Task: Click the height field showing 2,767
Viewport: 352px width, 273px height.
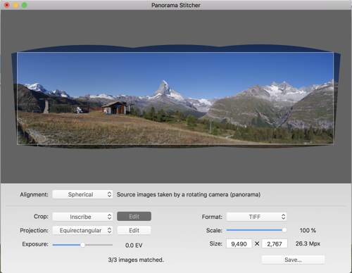Action: point(275,243)
